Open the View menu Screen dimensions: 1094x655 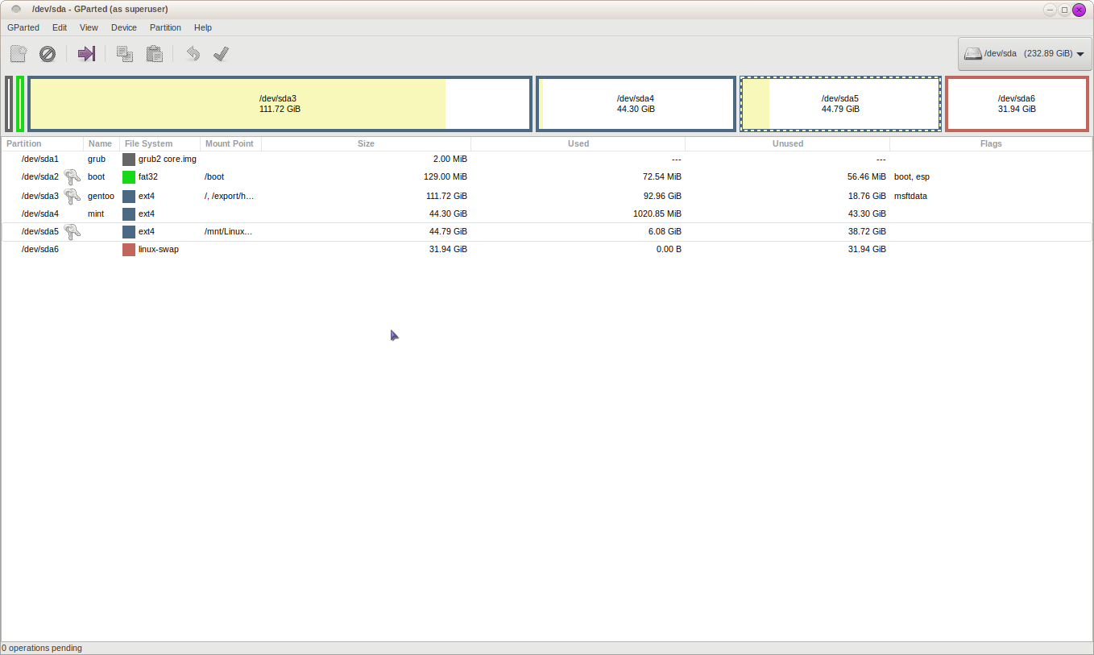click(89, 27)
